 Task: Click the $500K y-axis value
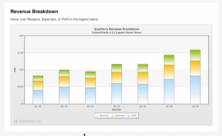pos(20,87)
